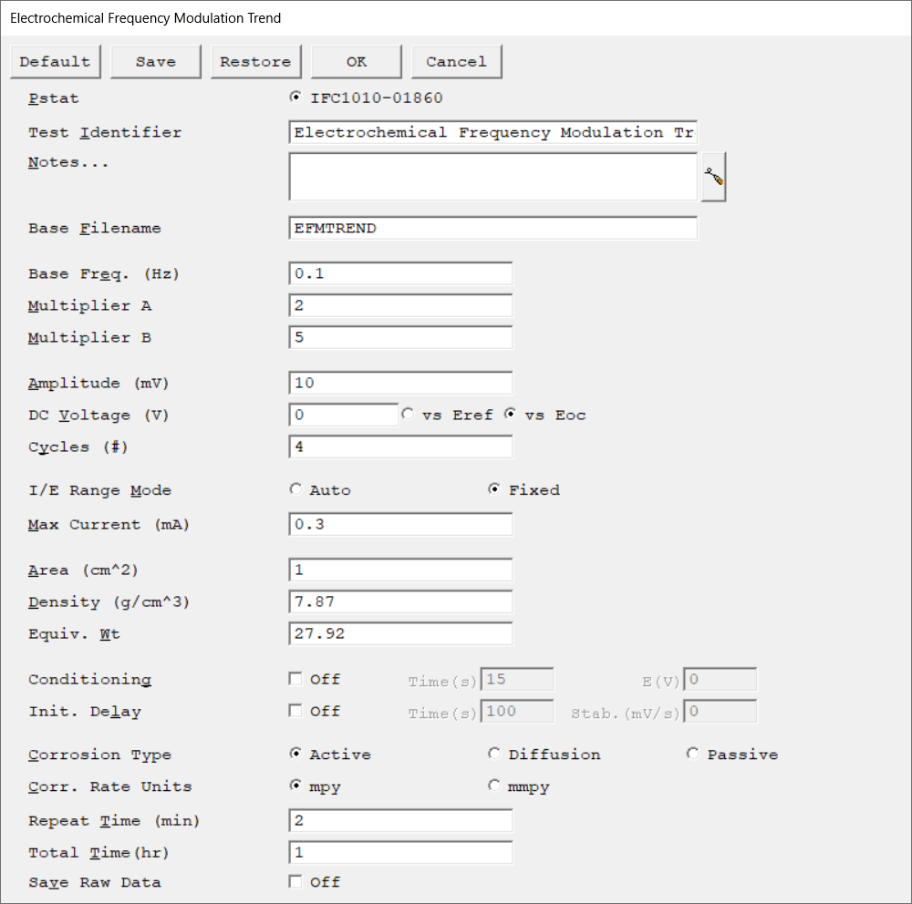Open the Notes editor icon button
912x904 pixels.
tap(714, 178)
